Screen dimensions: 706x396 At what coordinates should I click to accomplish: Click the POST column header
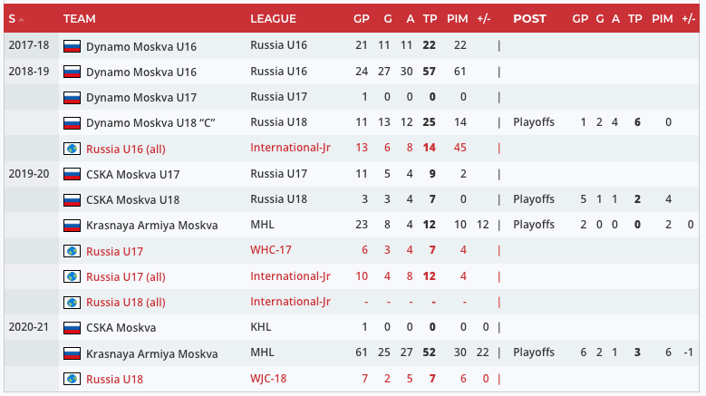click(x=529, y=18)
